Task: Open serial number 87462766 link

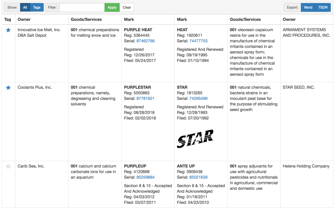Action: click(x=145, y=41)
